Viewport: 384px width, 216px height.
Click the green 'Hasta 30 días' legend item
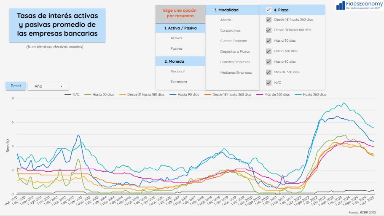click(x=99, y=95)
